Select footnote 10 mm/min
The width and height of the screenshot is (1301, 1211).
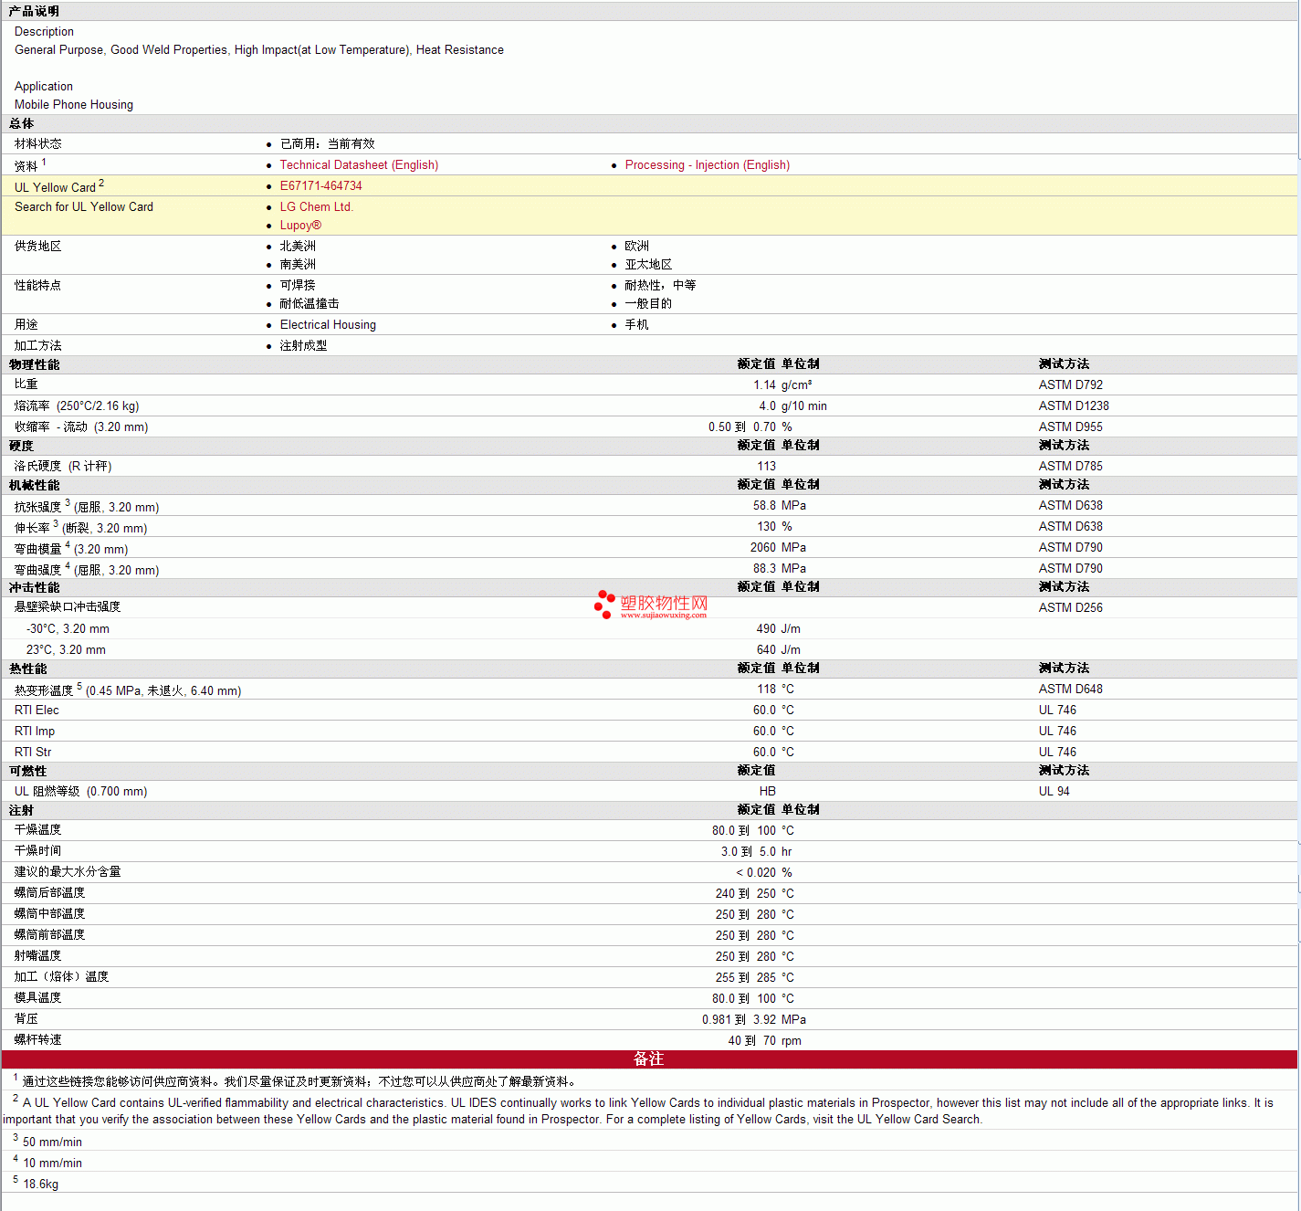point(52,1164)
